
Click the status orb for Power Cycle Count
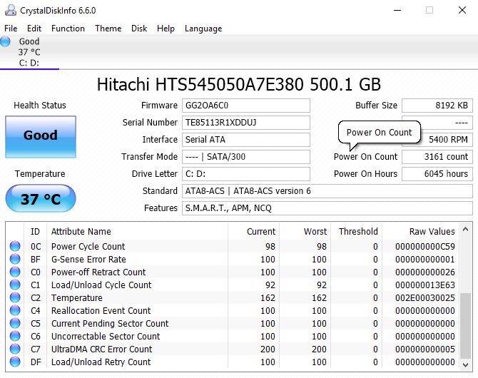(x=15, y=246)
